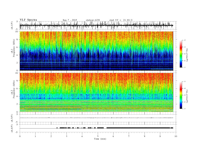
Task: Click the '8' kHz tick on ch.1 frequency axis
Action: click(x=17, y=39)
